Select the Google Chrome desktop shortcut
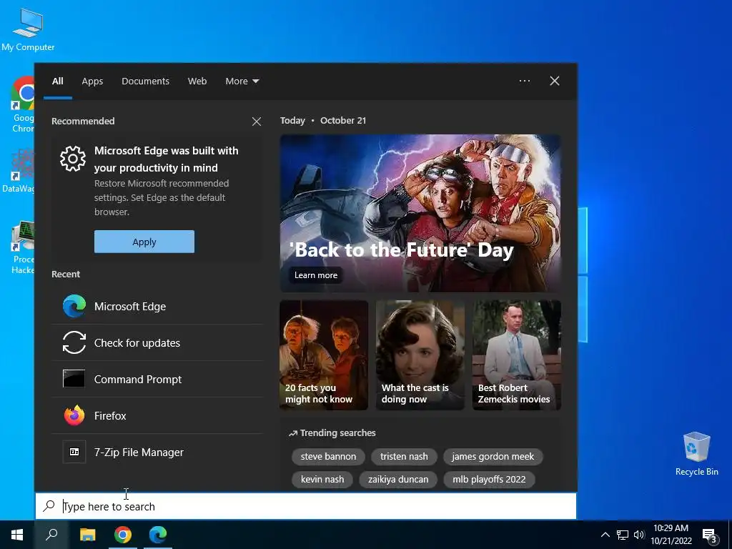 (23, 104)
